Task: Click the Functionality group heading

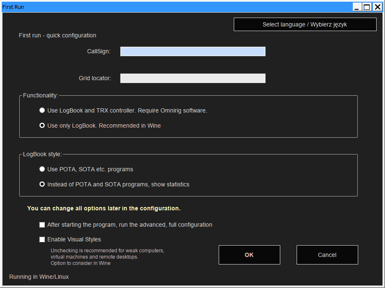Action: point(40,95)
